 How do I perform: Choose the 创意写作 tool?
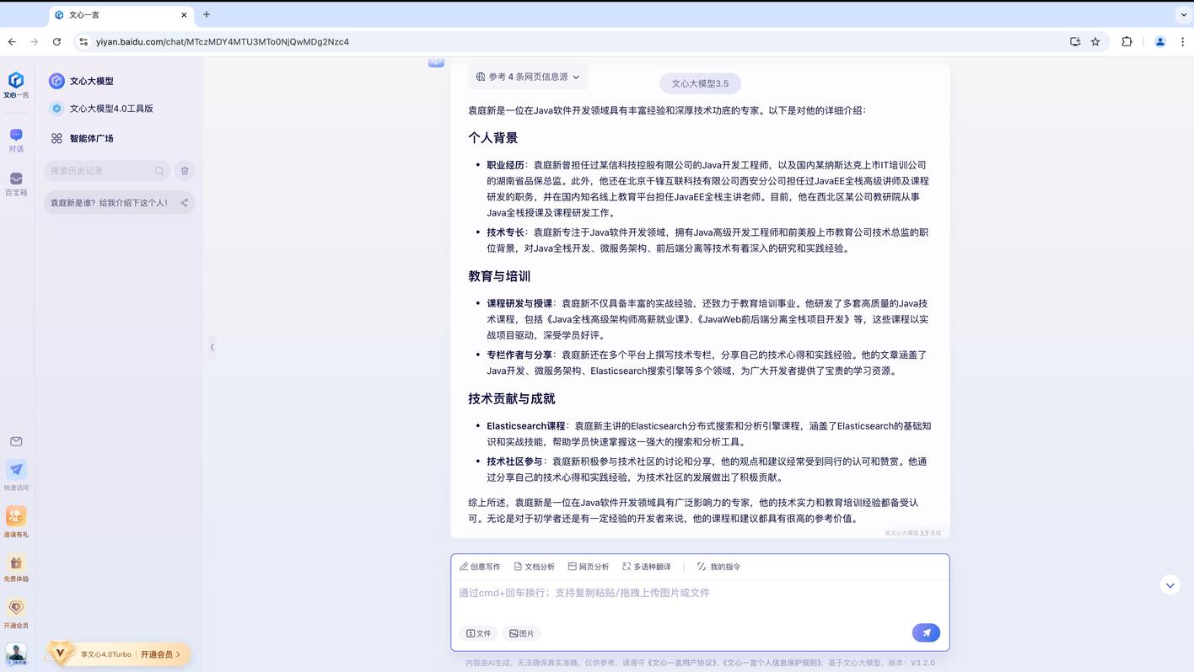(x=480, y=567)
